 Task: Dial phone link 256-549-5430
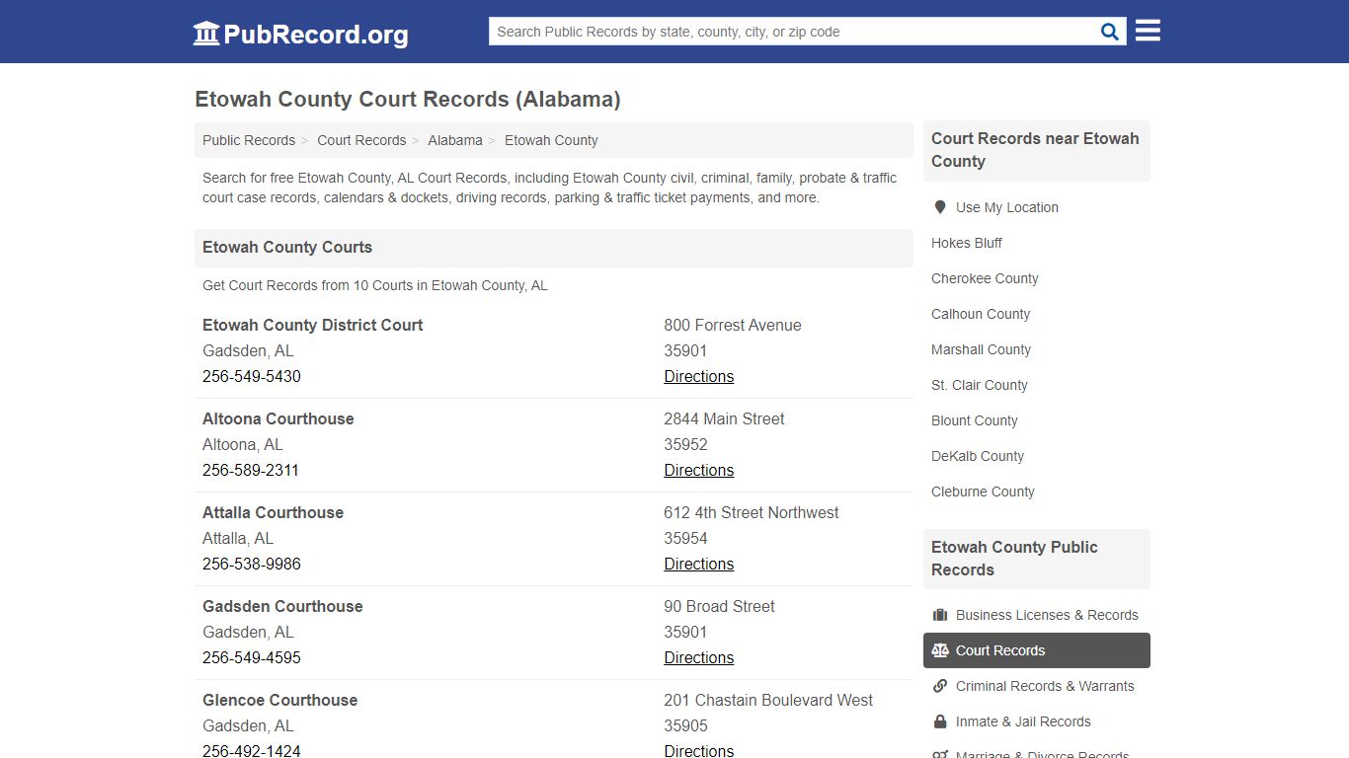coord(252,376)
